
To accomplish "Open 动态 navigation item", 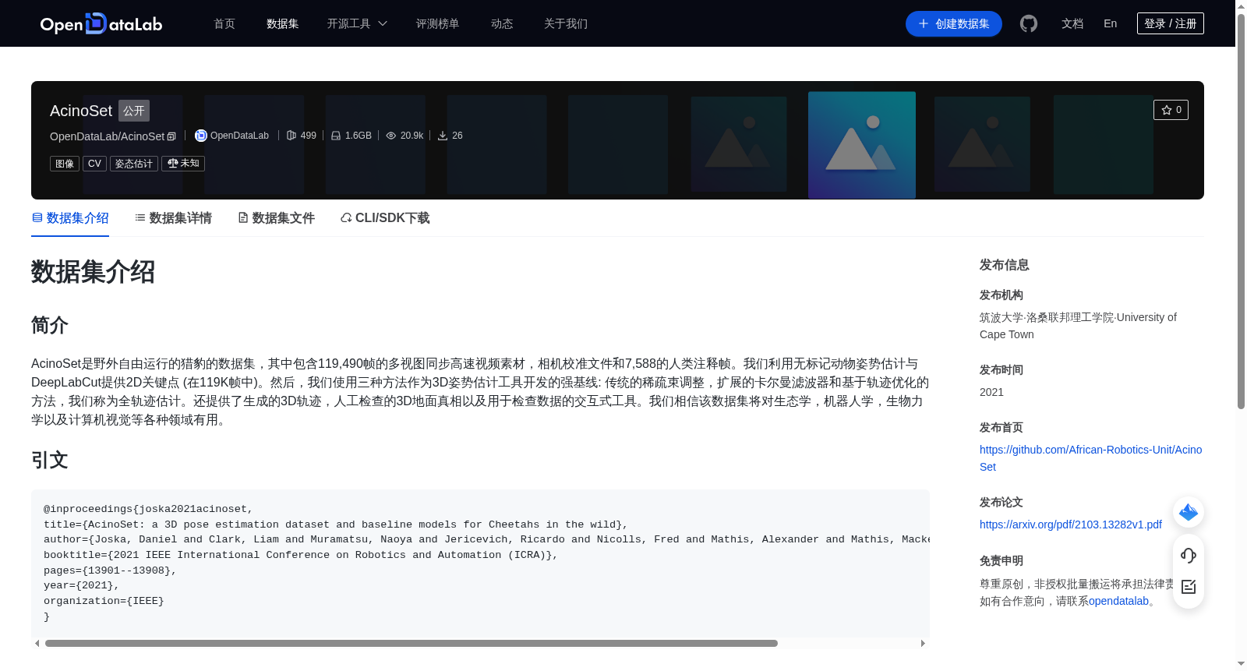I will pos(502,23).
